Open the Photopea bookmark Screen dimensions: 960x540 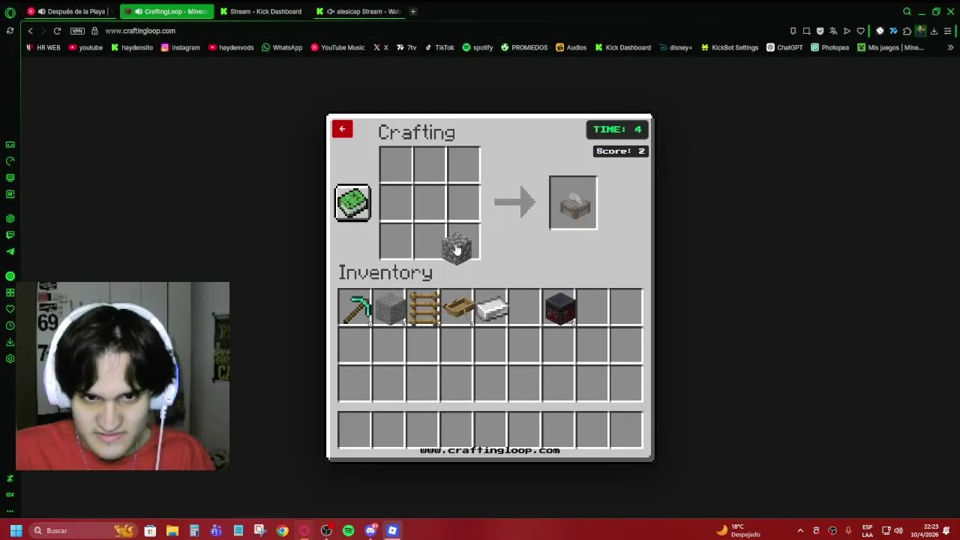(x=830, y=47)
